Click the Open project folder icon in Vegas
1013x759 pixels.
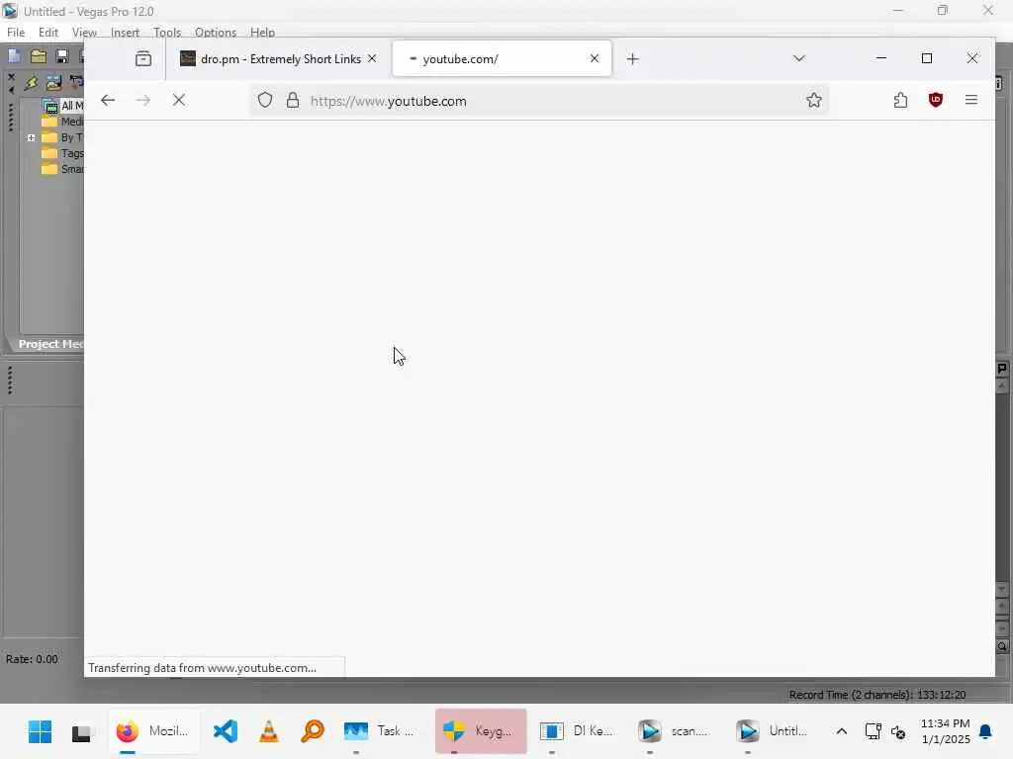tap(39, 56)
